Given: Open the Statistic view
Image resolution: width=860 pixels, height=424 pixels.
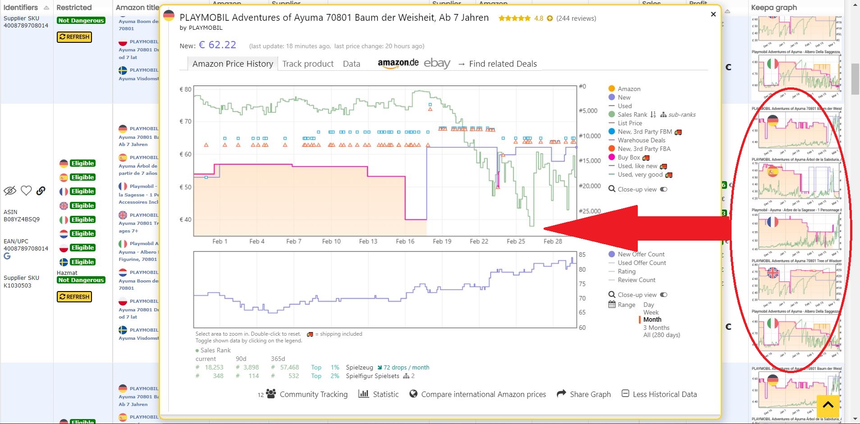Looking at the screenshot, I should pyautogui.click(x=384, y=394).
